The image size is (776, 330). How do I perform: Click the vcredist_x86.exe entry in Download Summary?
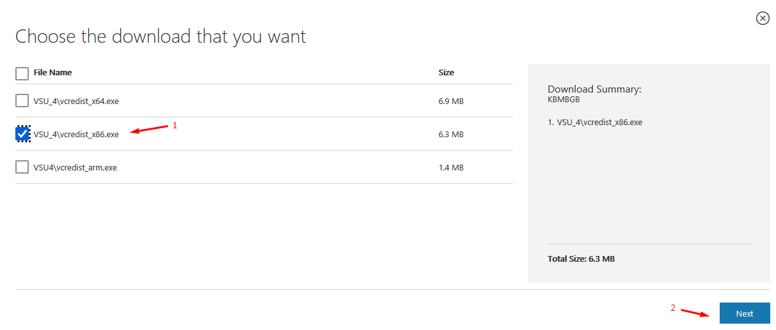pyautogui.click(x=595, y=122)
